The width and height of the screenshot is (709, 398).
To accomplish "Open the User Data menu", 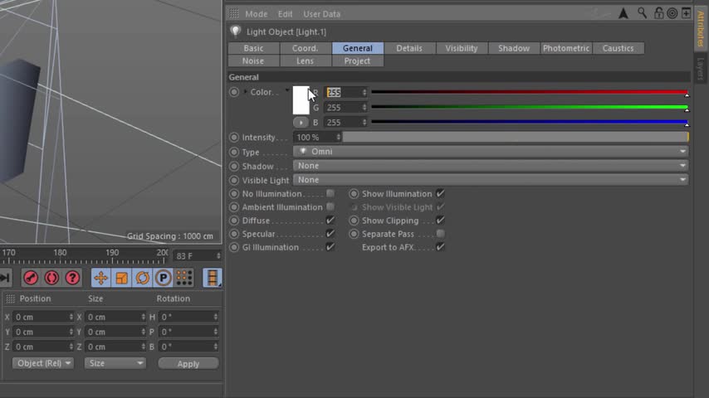I will click(x=321, y=14).
